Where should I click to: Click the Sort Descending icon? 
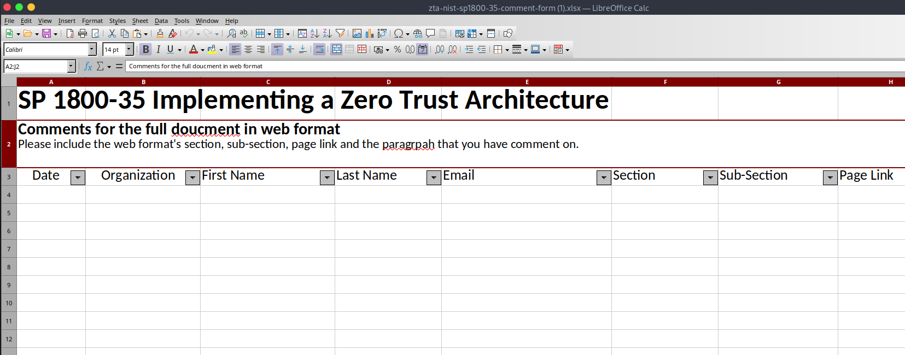pos(327,33)
